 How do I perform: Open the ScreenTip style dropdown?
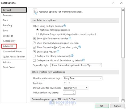(76, 65)
